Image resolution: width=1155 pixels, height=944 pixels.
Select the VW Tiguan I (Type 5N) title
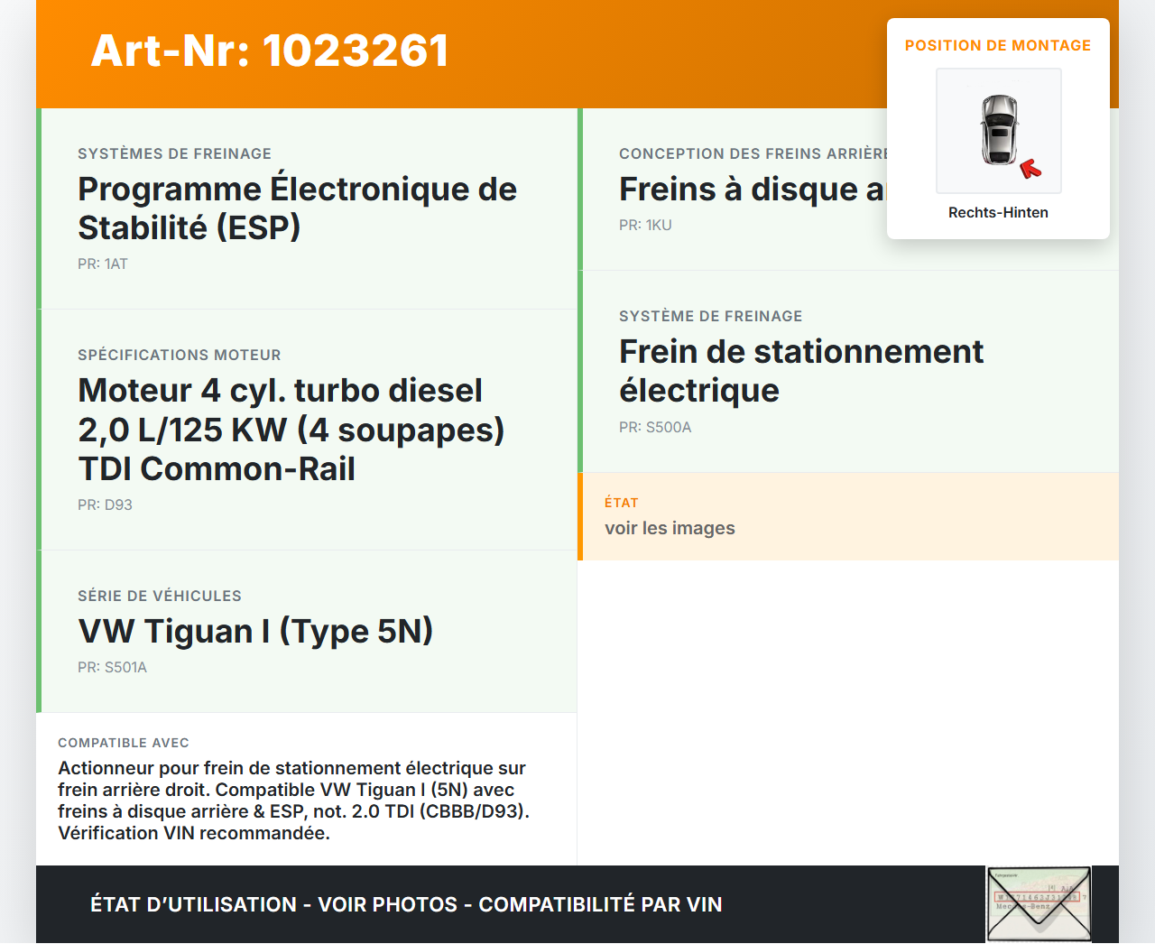tap(255, 631)
